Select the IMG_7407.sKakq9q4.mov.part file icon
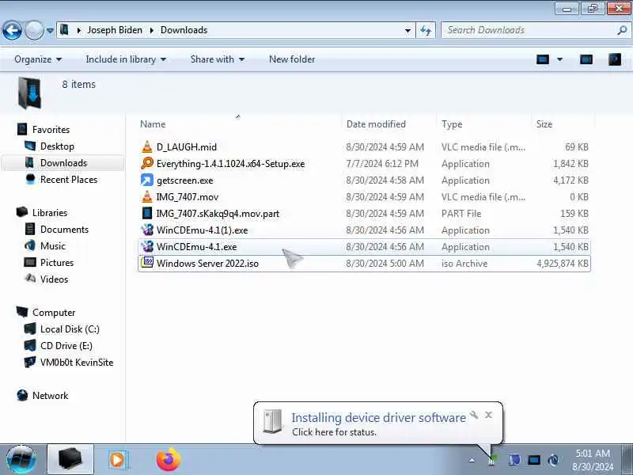 click(x=147, y=213)
